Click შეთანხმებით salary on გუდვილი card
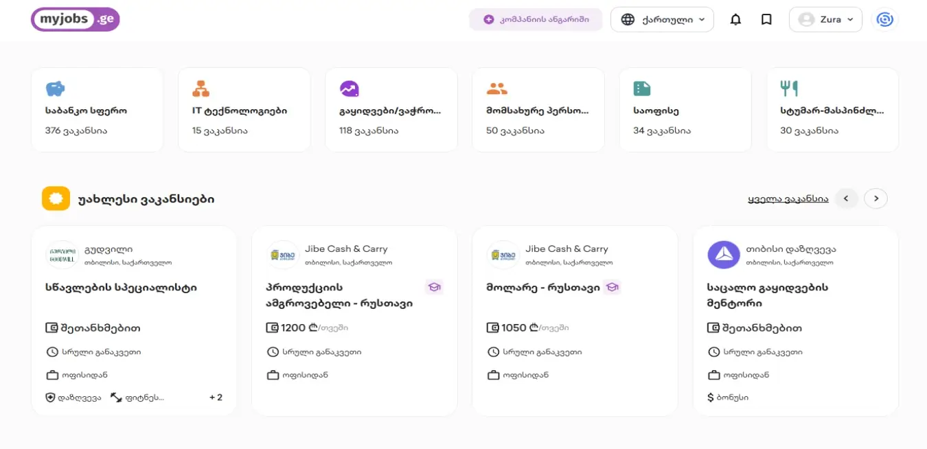 101,328
